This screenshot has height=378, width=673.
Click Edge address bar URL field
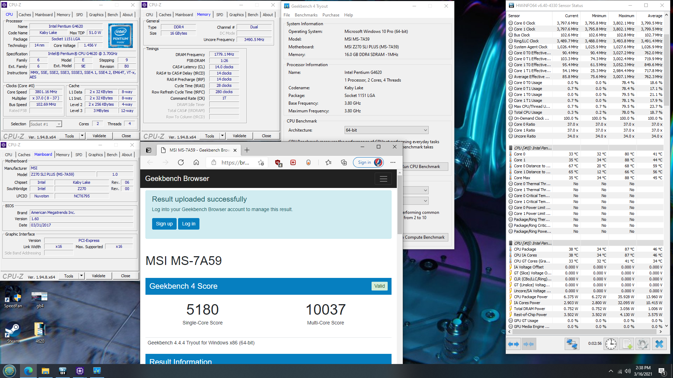[236, 162]
